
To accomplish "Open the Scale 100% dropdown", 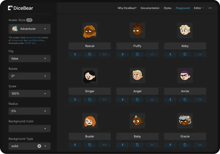I will (x=30, y=93).
